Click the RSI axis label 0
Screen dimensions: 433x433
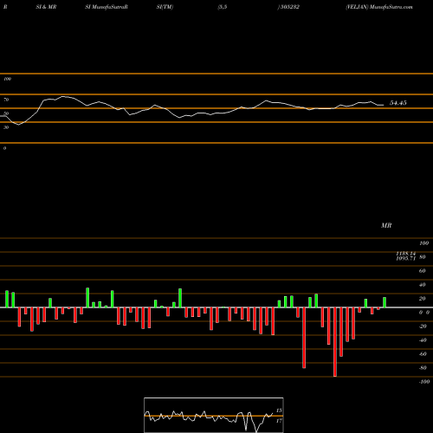(4, 148)
